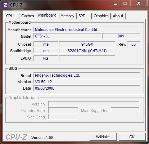Click the BIOS version V3.50L12

87,82
